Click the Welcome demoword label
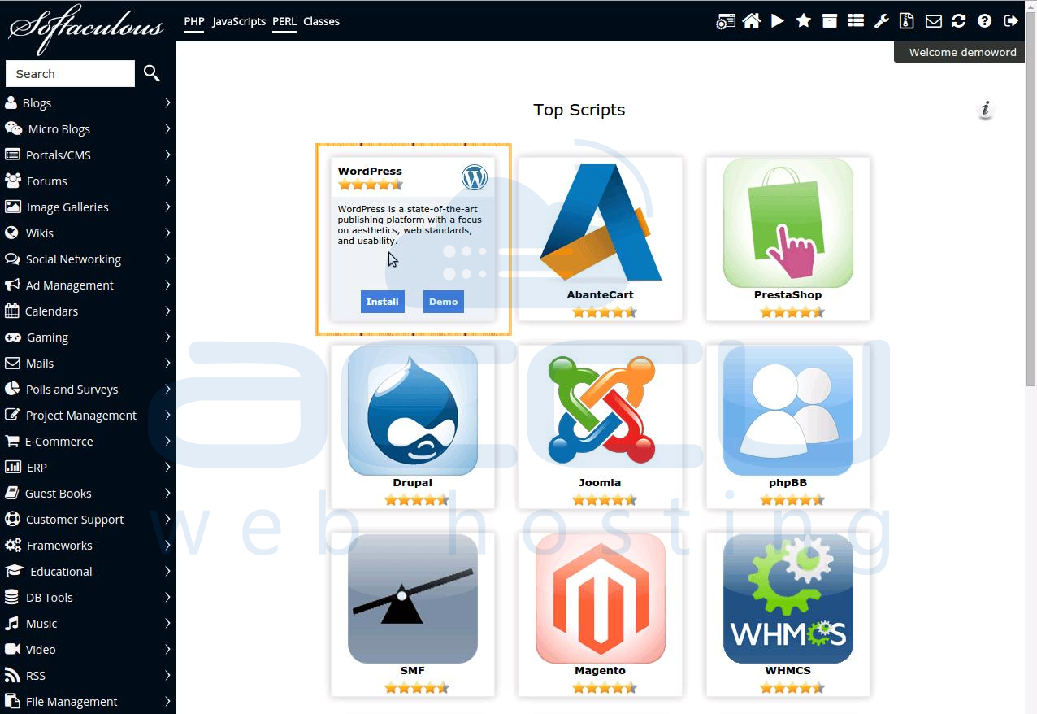The width and height of the screenshot is (1037, 714). tap(962, 52)
